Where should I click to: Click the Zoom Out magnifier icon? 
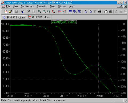click(x=49, y=12)
